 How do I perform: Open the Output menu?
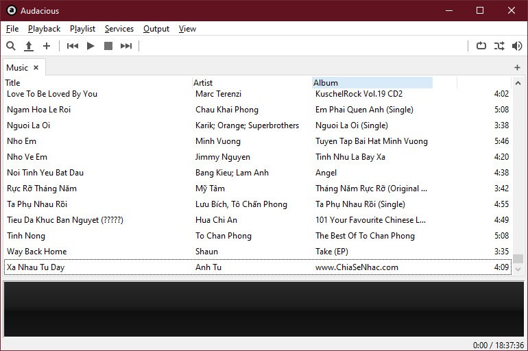[156, 29]
